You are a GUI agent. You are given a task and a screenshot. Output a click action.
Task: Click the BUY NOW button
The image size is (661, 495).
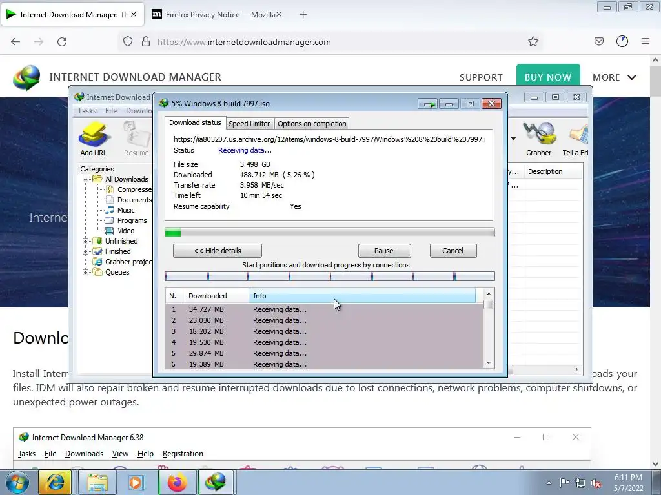548,77
